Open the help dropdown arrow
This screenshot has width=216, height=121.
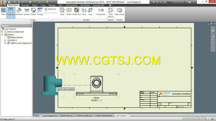[x=192, y=2]
